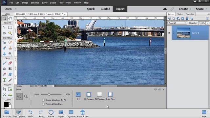Select the Move tool
This screenshot has width=210, height=118.
4,28
